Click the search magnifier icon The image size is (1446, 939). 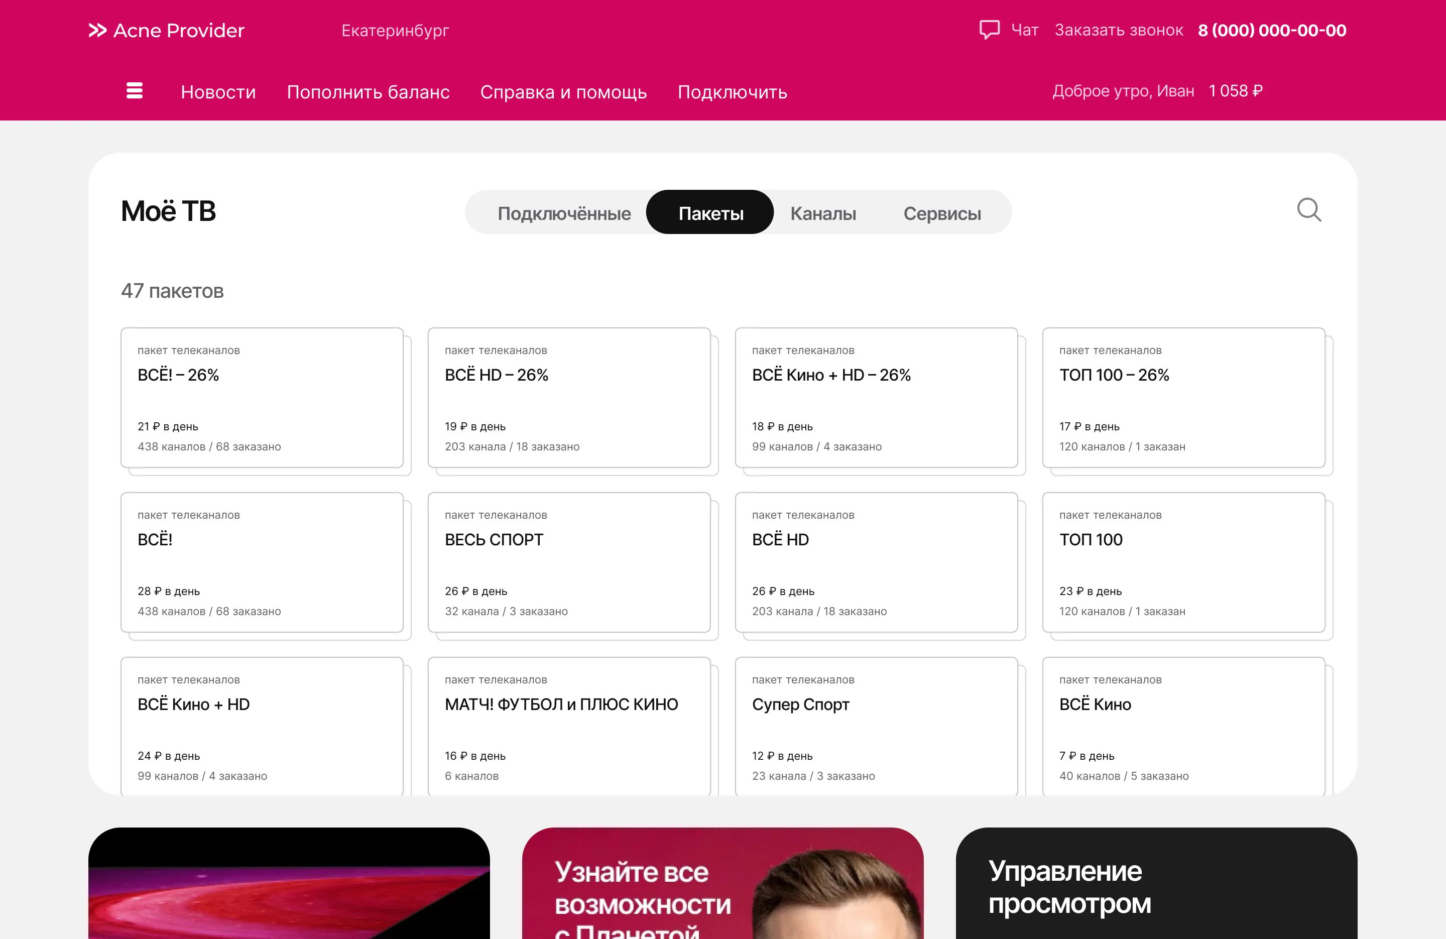pos(1309,210)
